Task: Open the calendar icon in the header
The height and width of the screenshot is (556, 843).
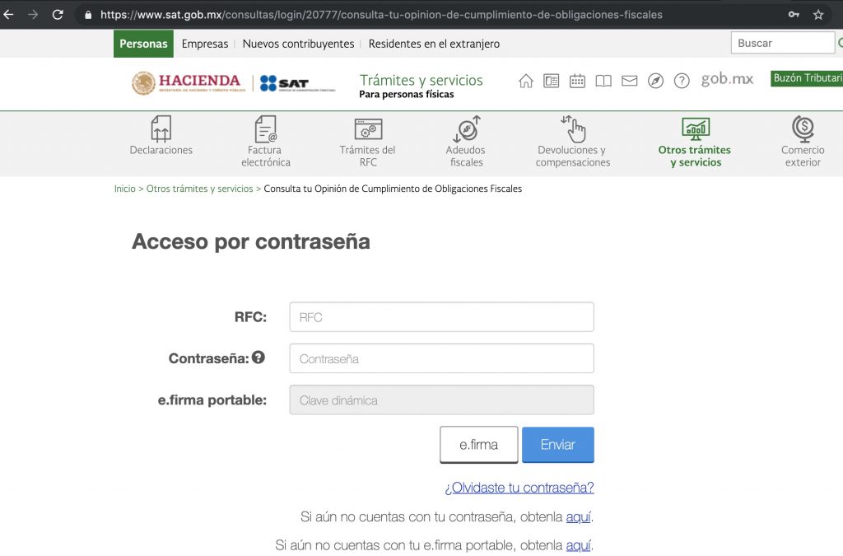Action: (577, 81)
